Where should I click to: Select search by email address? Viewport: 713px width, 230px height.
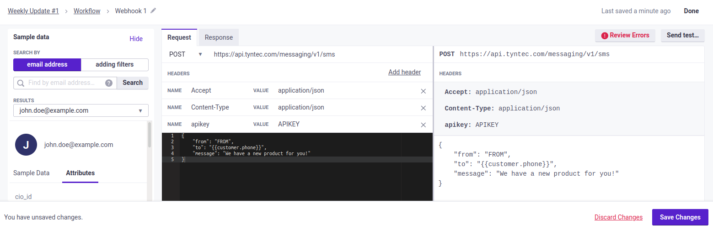(x=47, y=65)
